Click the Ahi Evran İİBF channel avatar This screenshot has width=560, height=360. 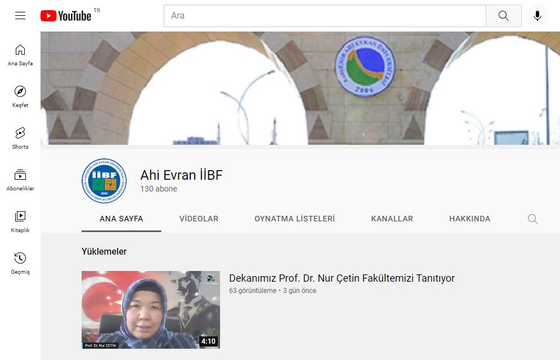click(104, 181)
